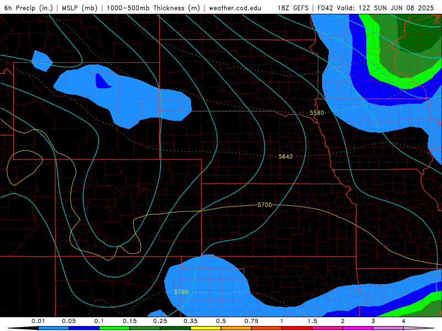Click the 0.01 legend value
This screenshot has height=331, width=442.
click(38, 321)
